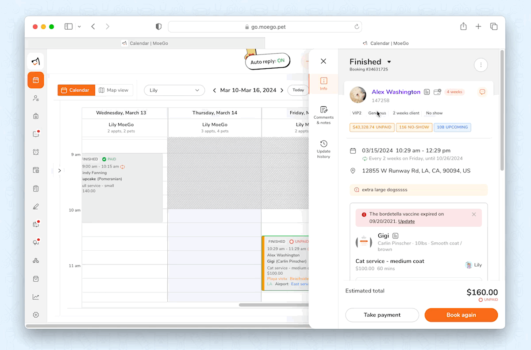This screenshot has height=350, width=531.
Task: Switch to Map view
Action: [114, 90]
